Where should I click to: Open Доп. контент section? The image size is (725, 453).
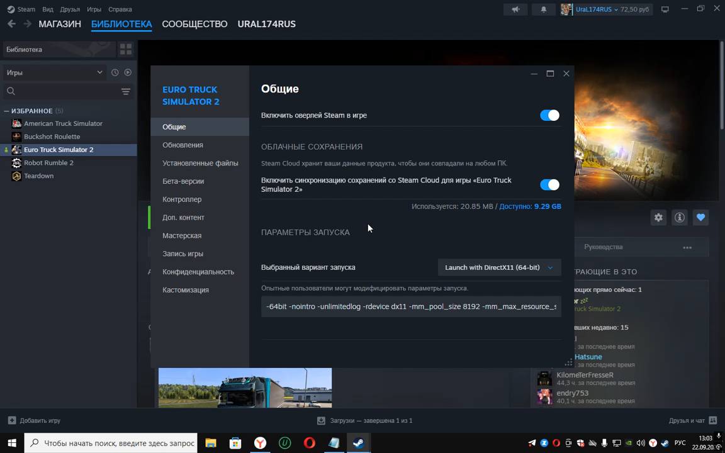(200, 217)
